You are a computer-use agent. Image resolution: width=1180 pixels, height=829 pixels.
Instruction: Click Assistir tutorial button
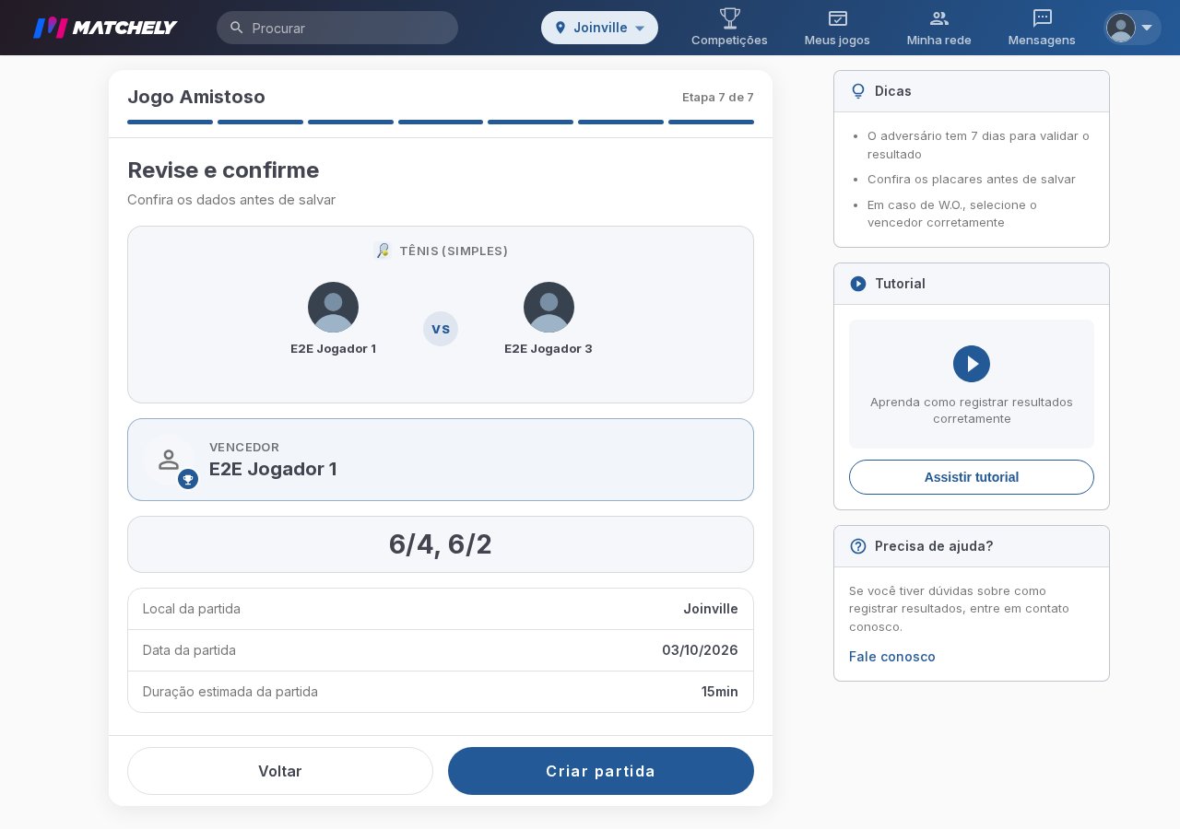point(972,477)
